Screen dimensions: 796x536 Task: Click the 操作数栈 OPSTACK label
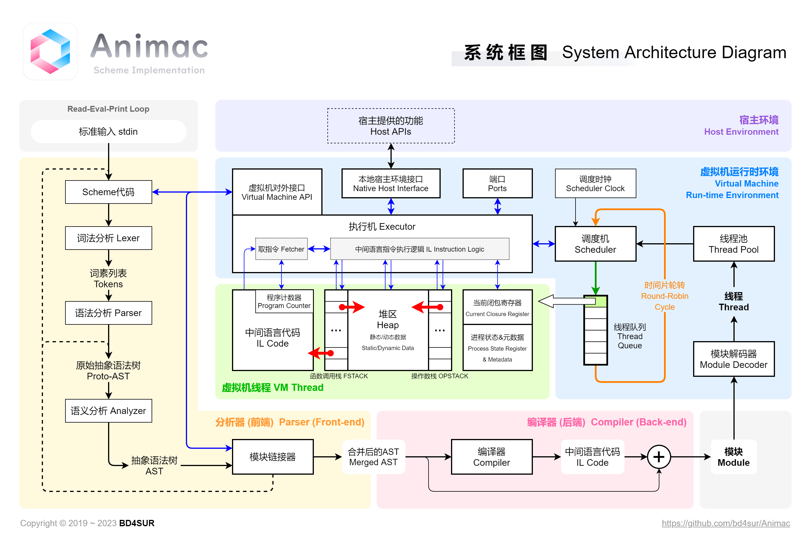pos(440,376)
